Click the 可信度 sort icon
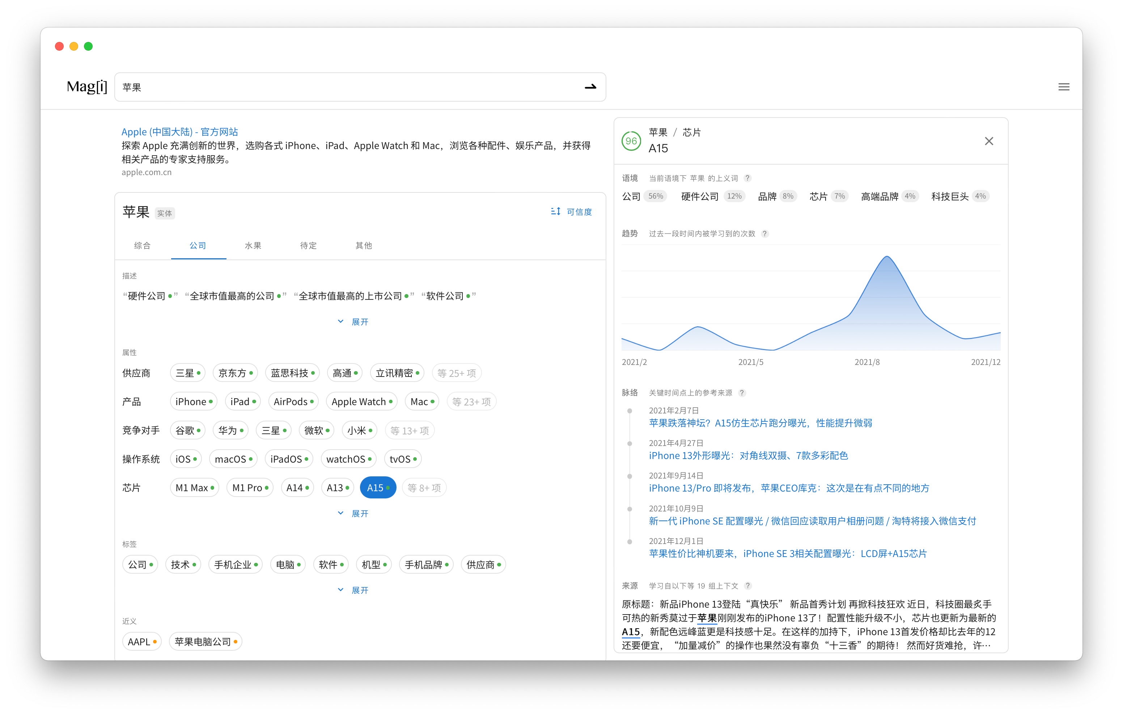The height and width of the screenshot is (714, 1123). coord(555,211)
